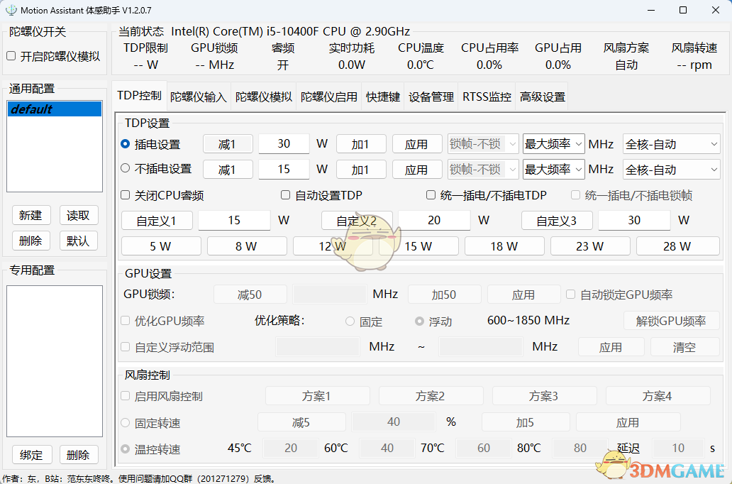
Task: Open 全核-自动 dropdown in 不插电设置 row
Action: click(671, 170)
